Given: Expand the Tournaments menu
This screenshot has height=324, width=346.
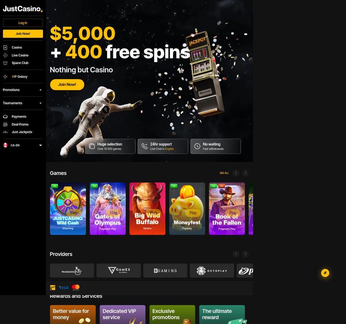Looking at the screenshot, I should [x=23, y=103].
